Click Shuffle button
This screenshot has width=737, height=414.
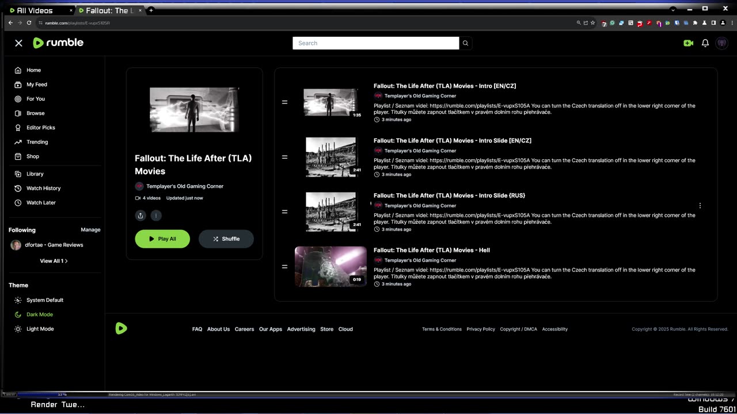coord(226,239)
